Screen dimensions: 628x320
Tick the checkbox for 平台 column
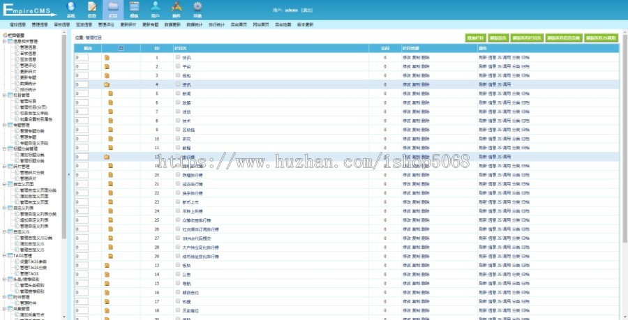click(178, 66)
